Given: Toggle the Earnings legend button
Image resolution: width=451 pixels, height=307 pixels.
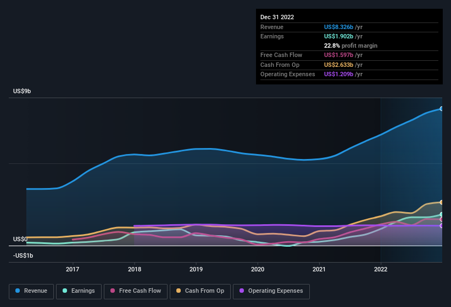Looking at the screenshot, I should tap(79, 292).
